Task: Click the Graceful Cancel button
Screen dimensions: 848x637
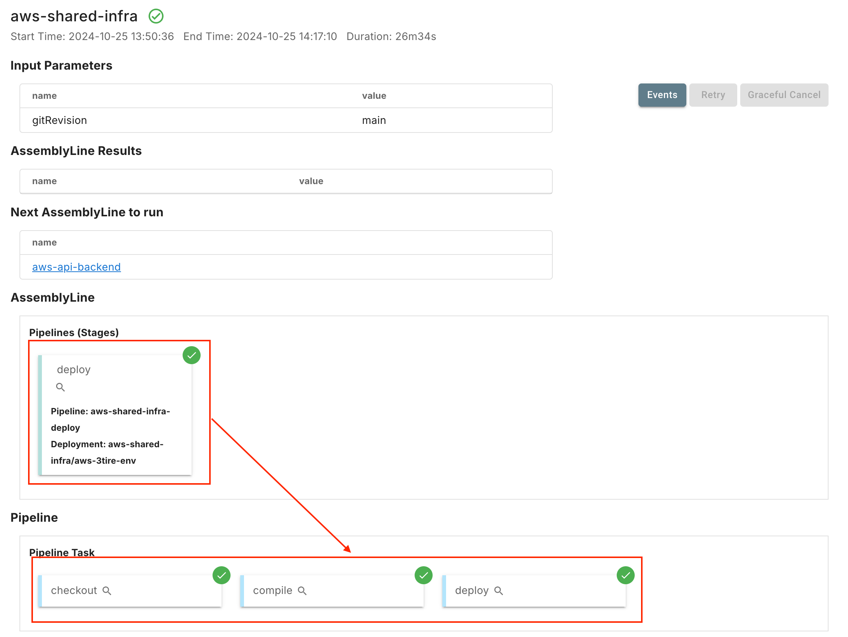Action: coord(784,95)
